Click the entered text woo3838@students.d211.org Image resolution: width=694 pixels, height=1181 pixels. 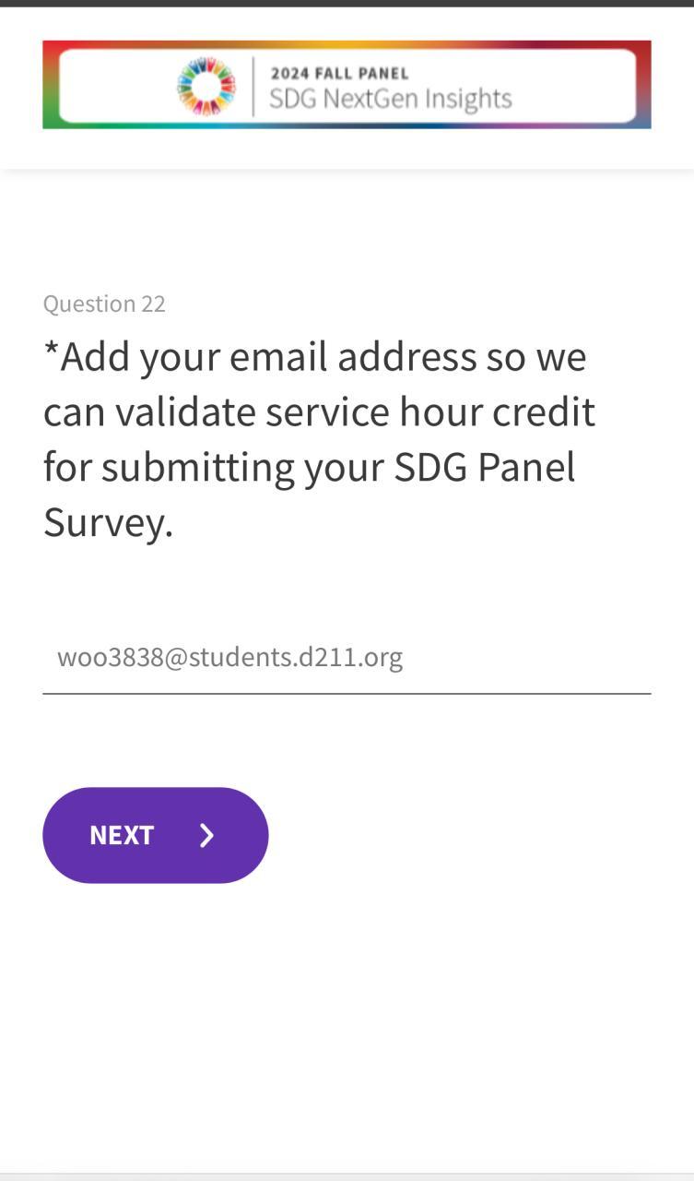pyautogui.click(x=229, y=658)
